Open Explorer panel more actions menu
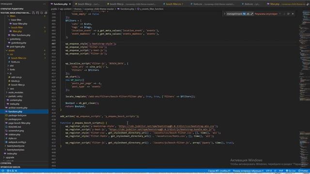 [x=45, y=4]
